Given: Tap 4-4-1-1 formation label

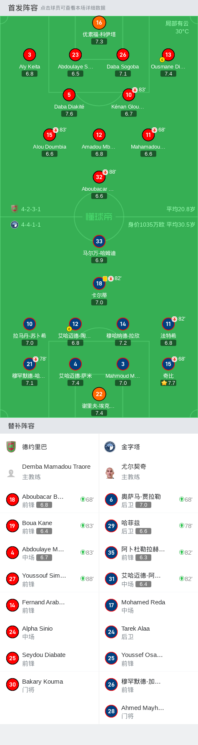Looking at the screenshot, I should (x=31, y=225).
